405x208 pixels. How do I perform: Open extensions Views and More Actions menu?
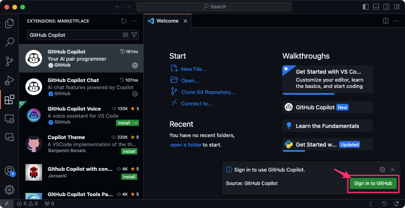(x=134, y=21)
